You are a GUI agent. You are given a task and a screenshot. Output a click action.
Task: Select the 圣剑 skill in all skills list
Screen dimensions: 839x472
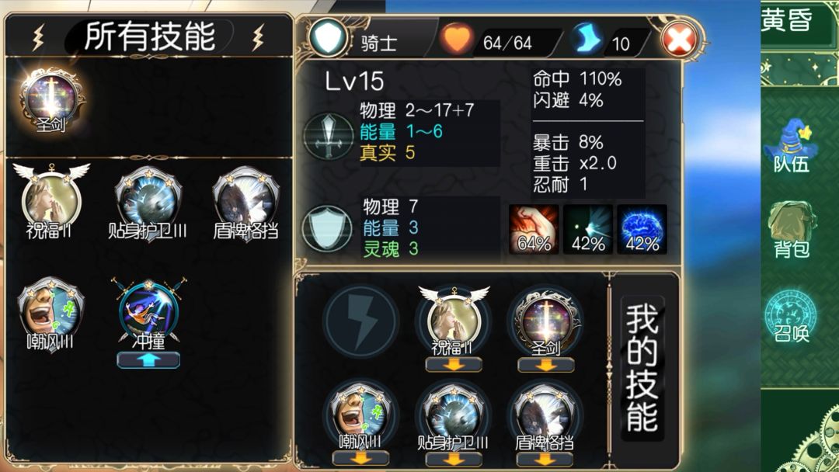click(x=51, y=100)
